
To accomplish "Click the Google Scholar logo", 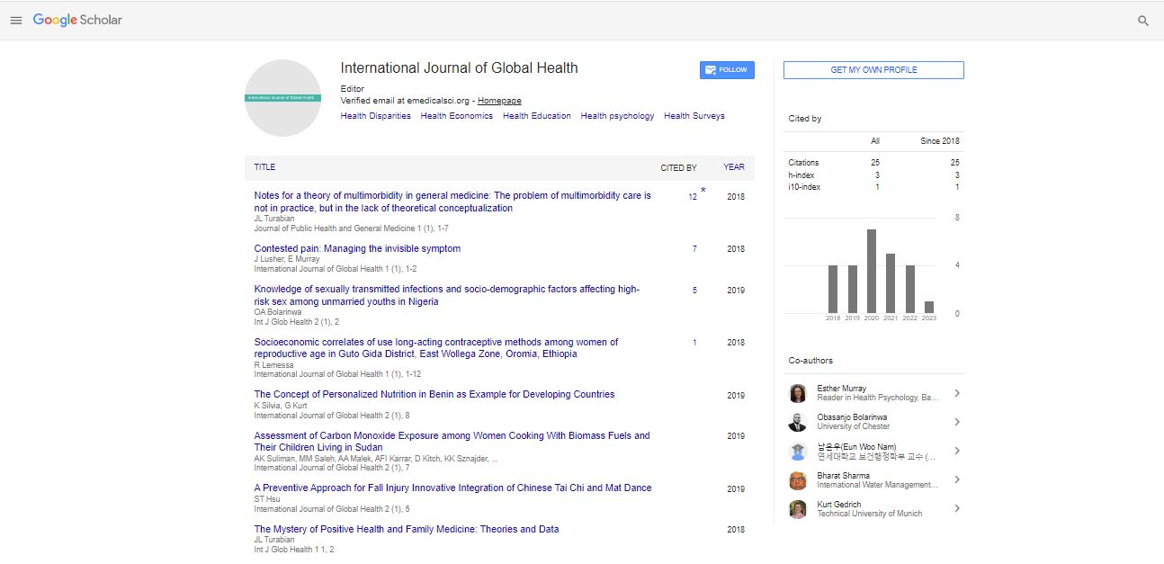I will coord(77,20).
